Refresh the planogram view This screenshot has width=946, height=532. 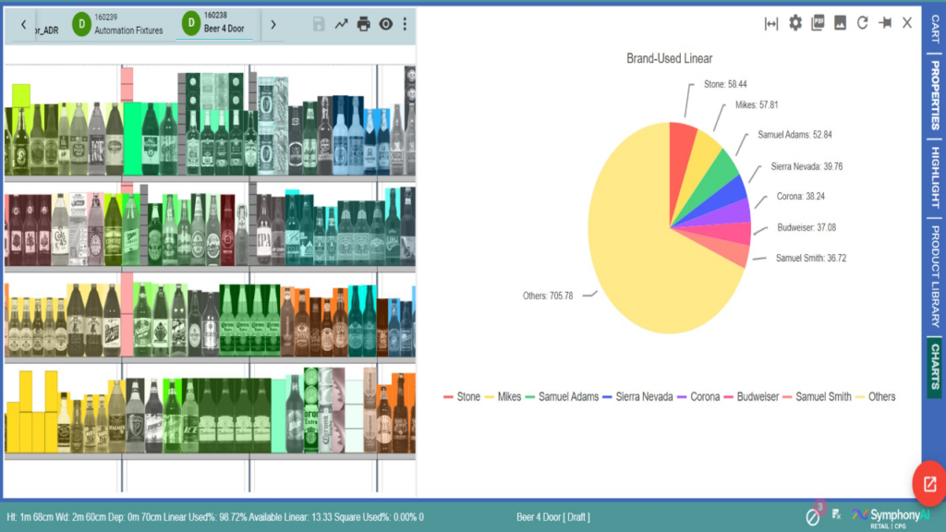pyautogui.click(x=861, y=23)
